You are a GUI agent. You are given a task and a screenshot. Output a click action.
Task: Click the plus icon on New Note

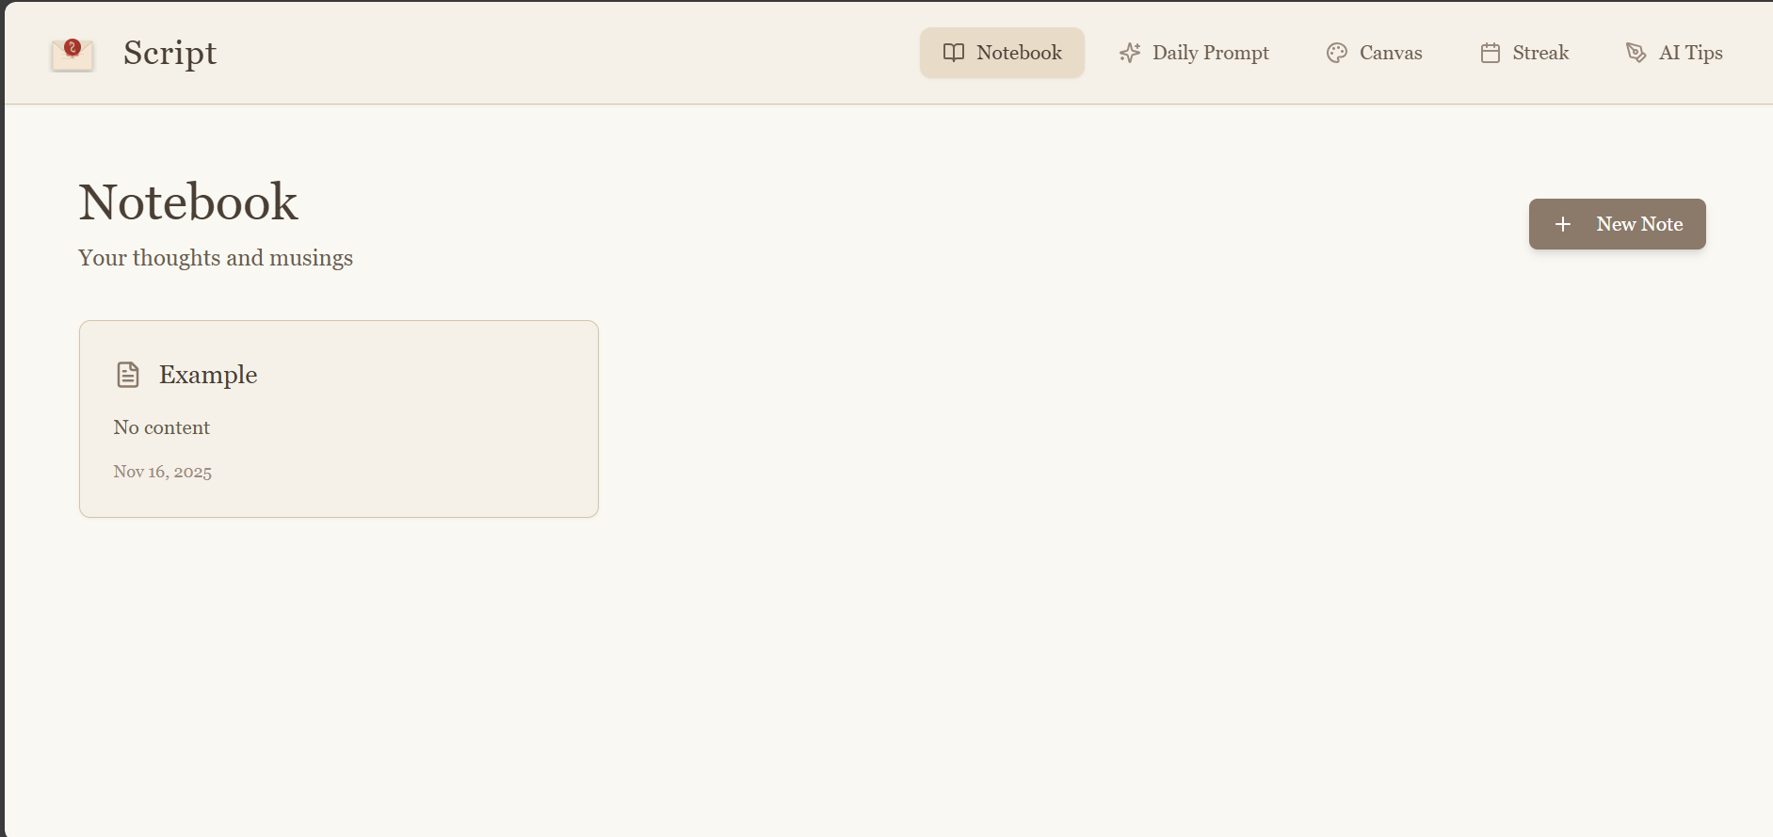(1563, 224)
